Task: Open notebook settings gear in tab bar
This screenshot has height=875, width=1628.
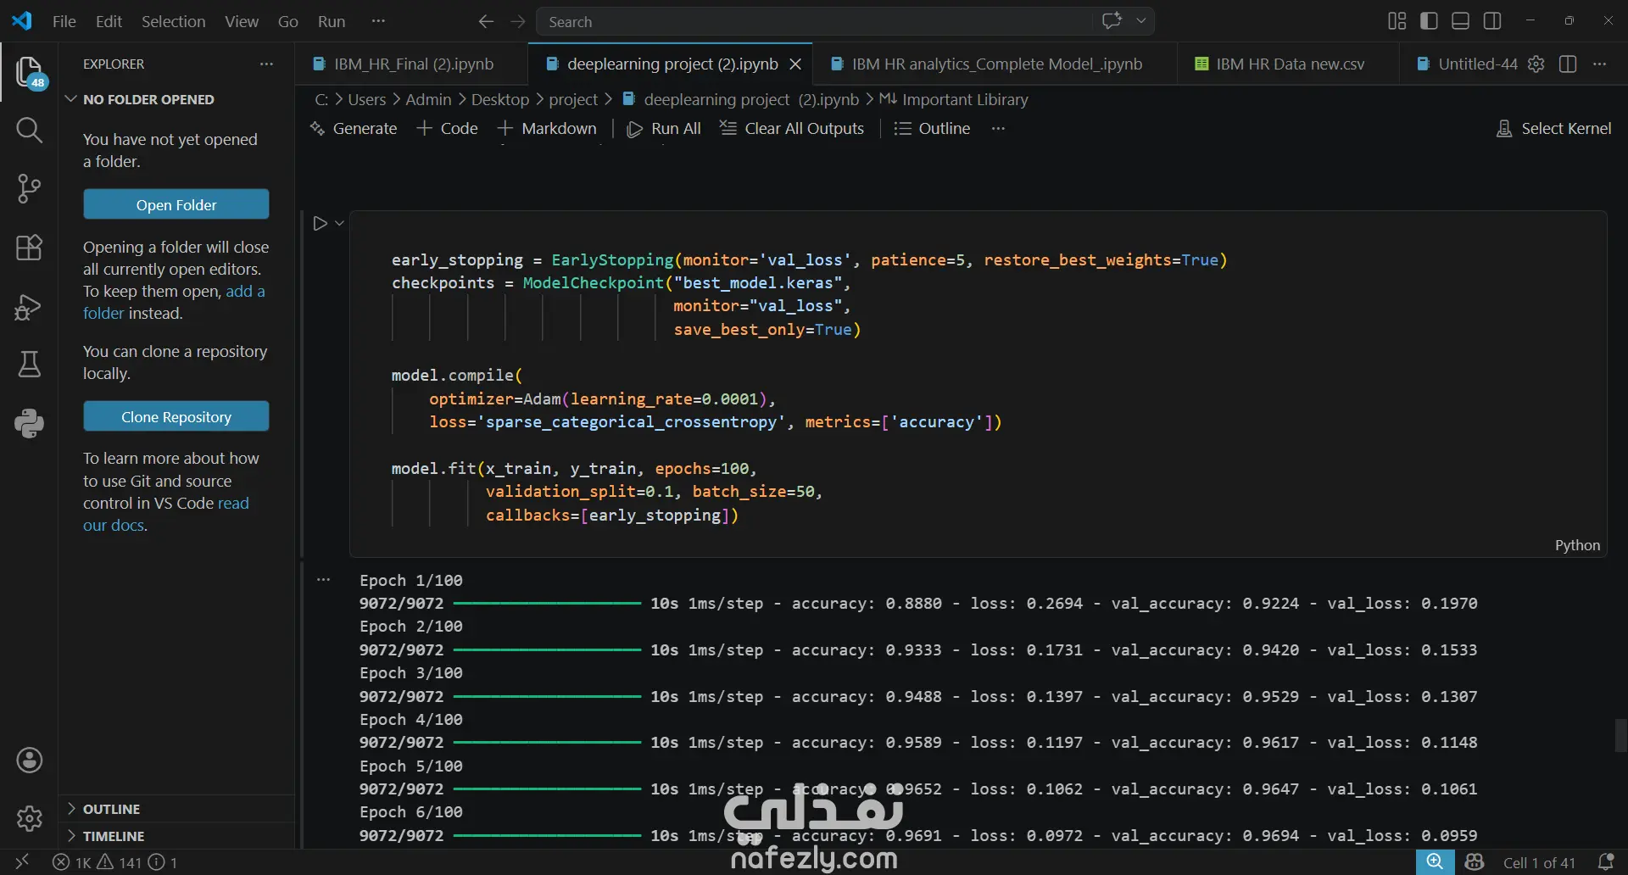Action: 1536,64
